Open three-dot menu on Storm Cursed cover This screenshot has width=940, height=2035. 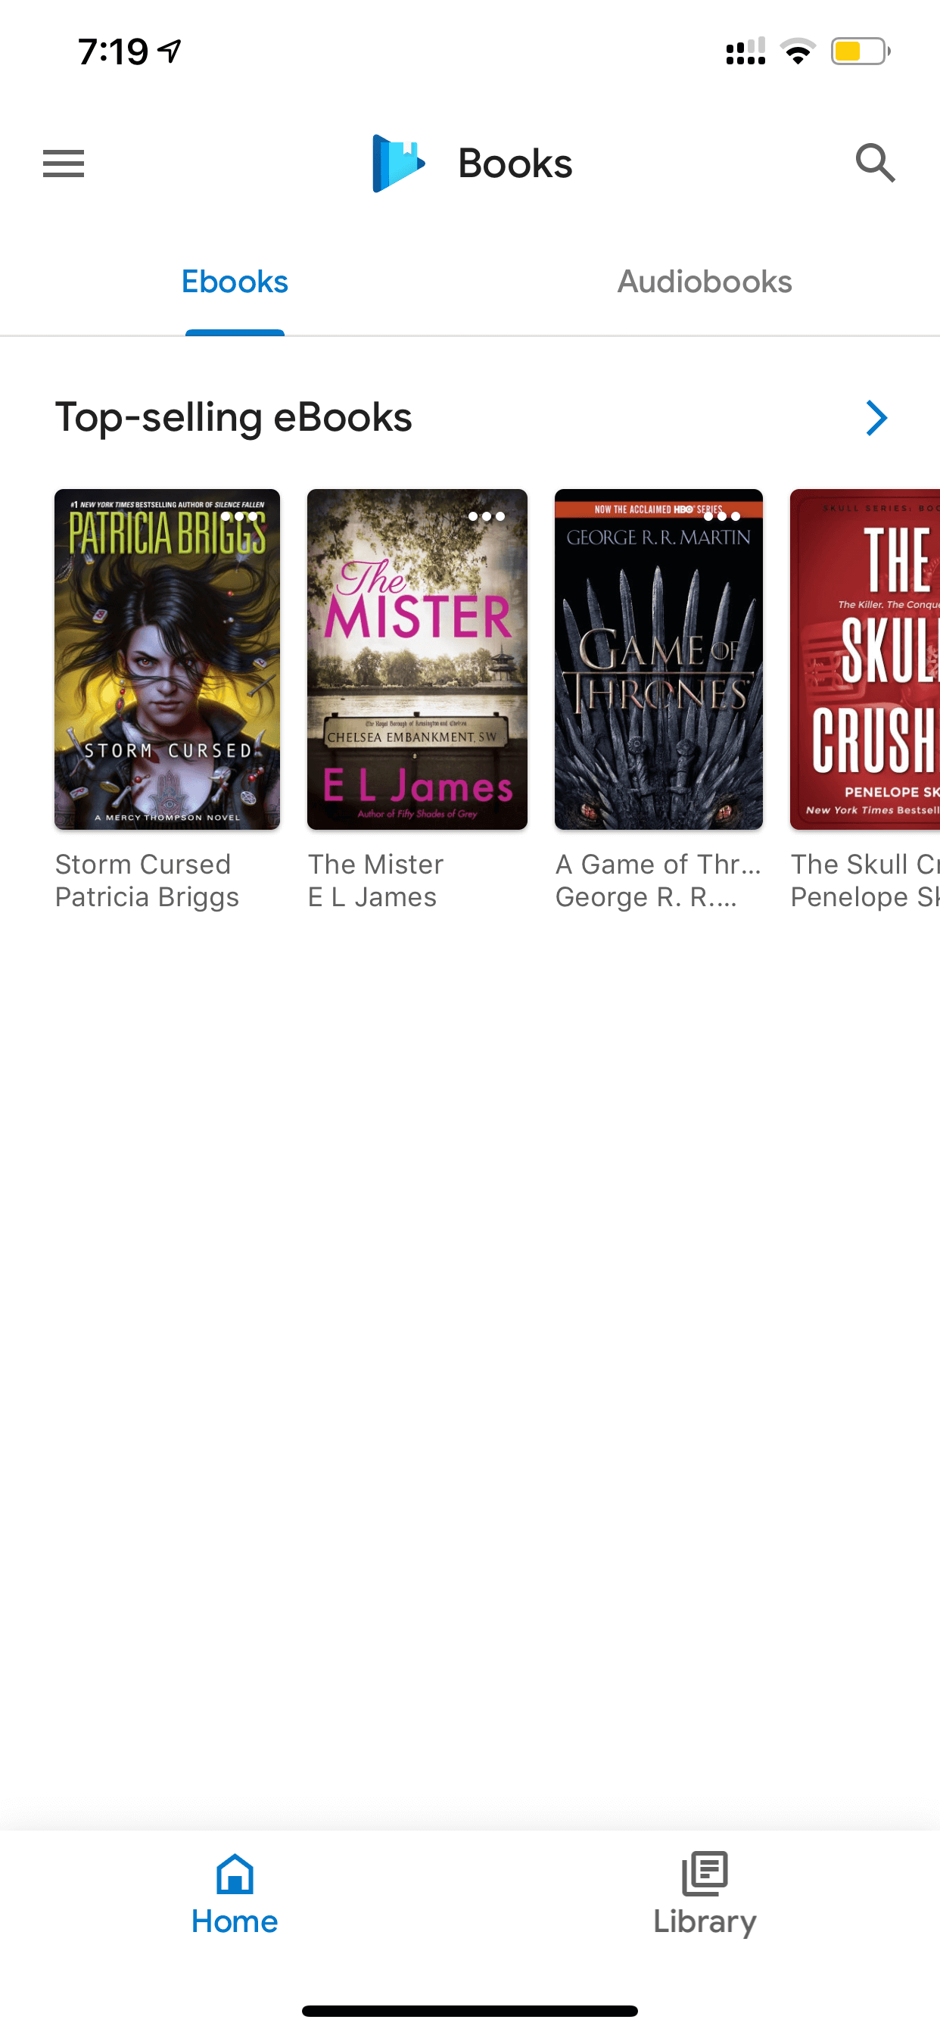239,516
